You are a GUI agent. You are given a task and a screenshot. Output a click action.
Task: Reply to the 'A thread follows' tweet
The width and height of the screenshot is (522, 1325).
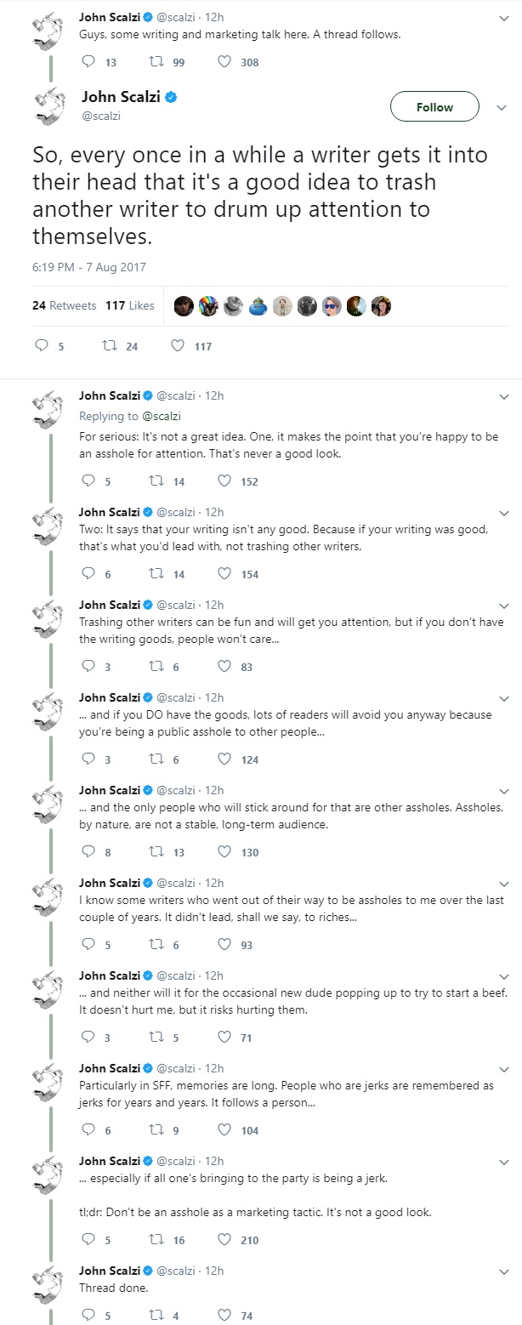tap(89, 62)
